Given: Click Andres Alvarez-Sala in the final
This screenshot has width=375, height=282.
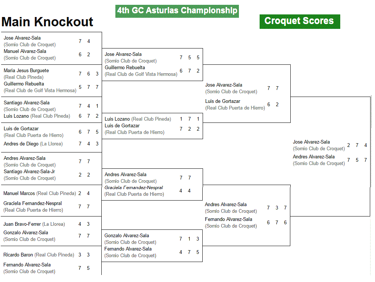Looking at the screenshot, I should point(314,157).
